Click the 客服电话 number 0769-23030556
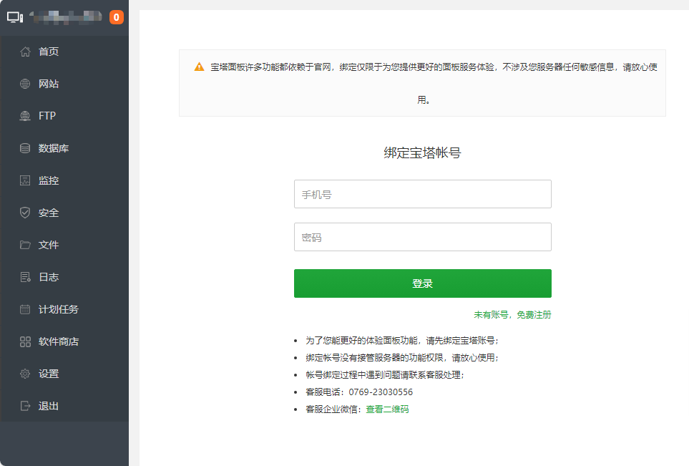Image resolution: width=689 pixels, height=466 pixels. click(381, 392)
